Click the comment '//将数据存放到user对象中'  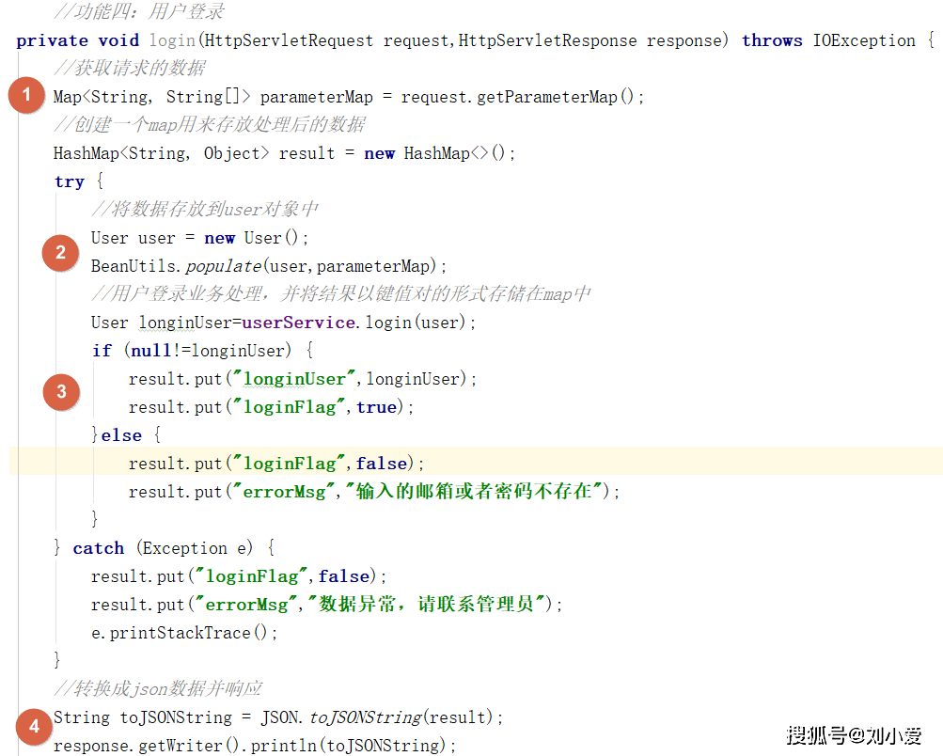[x=204, y=210]
